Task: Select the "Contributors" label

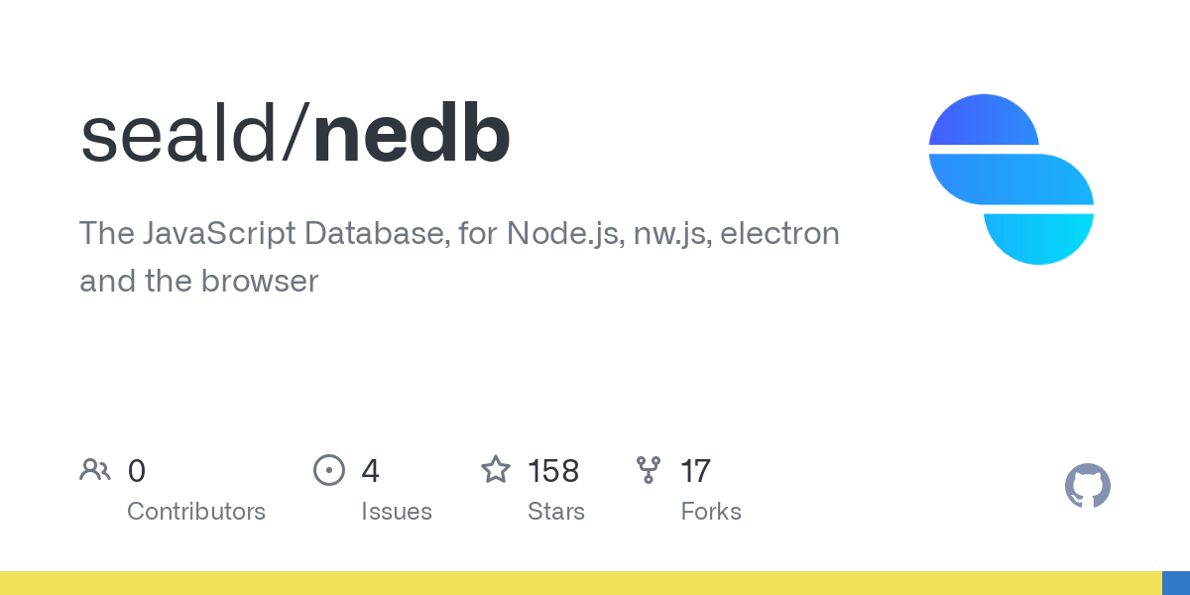Action: pos(196,512)
